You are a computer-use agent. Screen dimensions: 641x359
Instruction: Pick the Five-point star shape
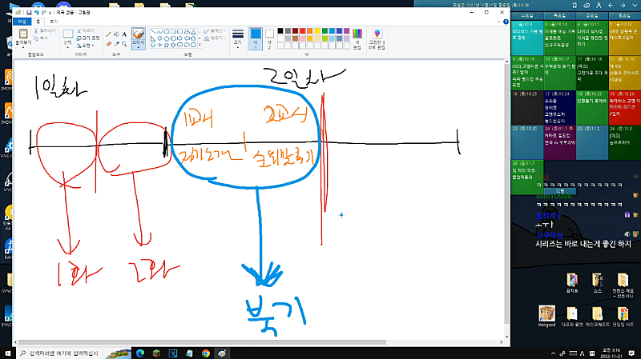pyautogui.click(x=167, y=45)
